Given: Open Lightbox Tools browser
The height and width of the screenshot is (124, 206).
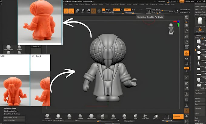Looking at the screenshot, I should pyautogui.click(x=200, y=12).
